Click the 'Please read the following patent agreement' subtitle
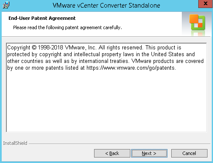The image size is (213, 163). coord(67,27)
